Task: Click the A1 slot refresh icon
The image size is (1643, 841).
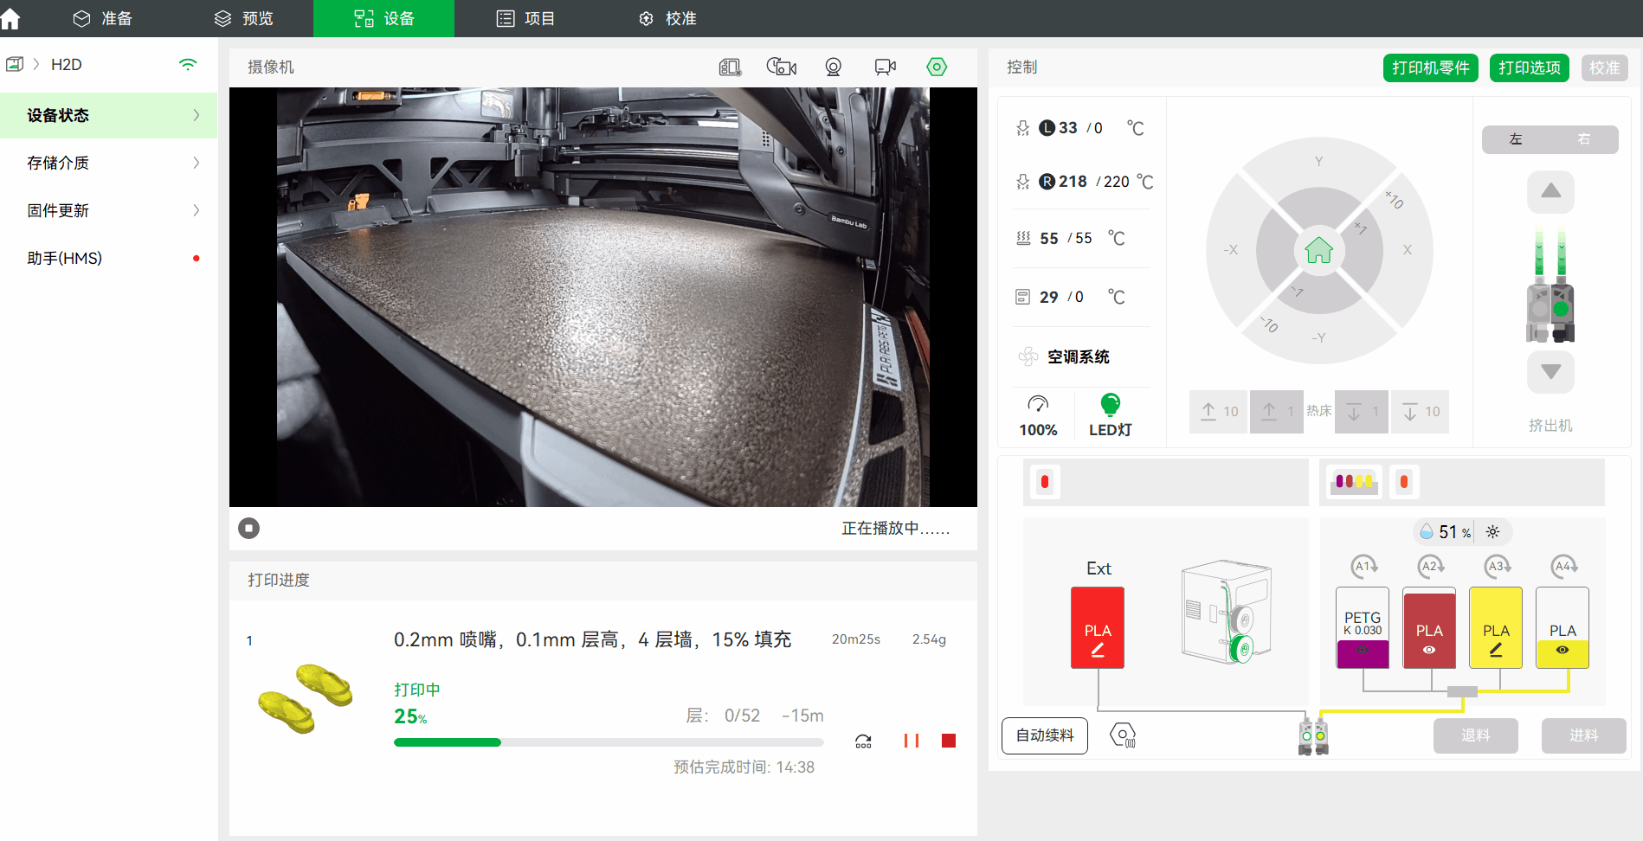Action: 1363,567
